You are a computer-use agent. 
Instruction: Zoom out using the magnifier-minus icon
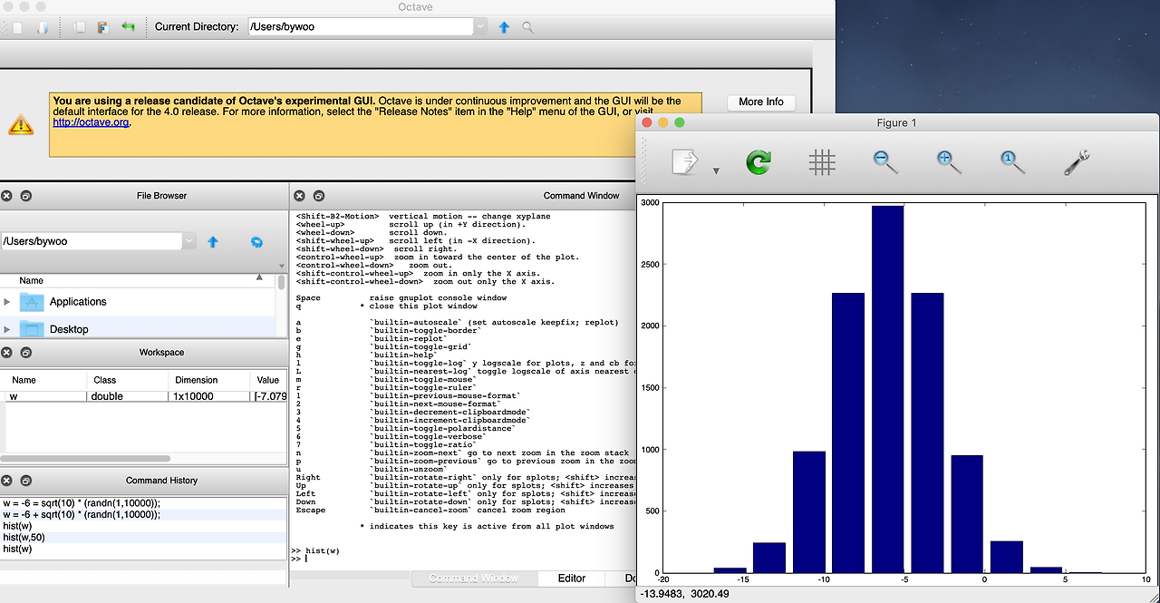884,162
